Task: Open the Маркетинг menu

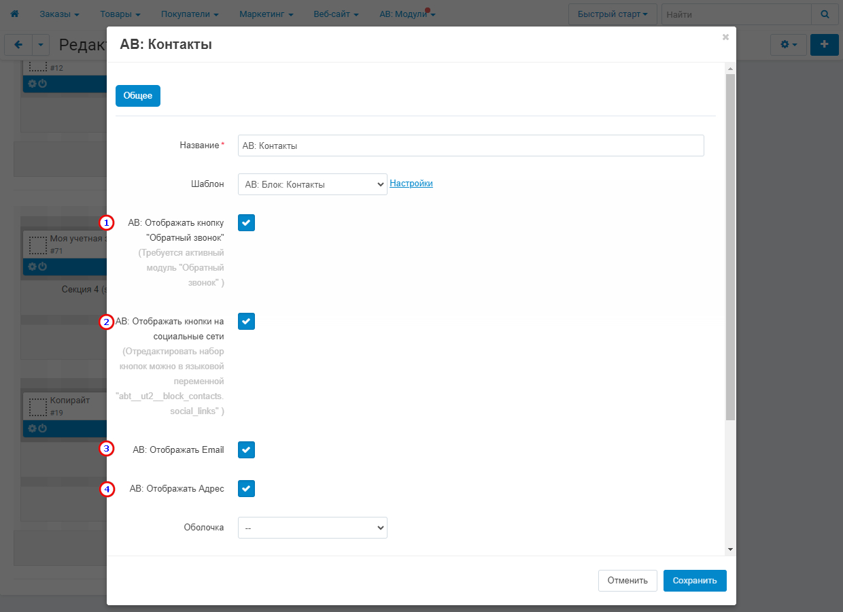Action: [266, 14]
